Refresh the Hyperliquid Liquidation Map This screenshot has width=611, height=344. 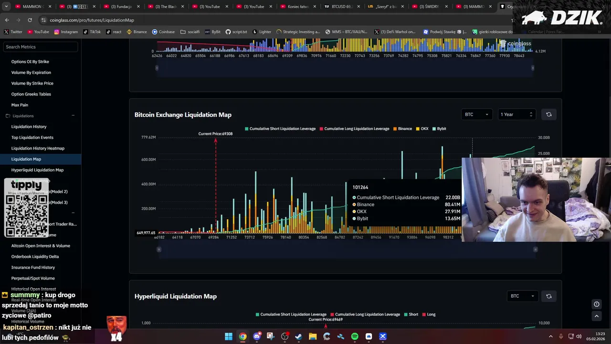coord(548,296)
